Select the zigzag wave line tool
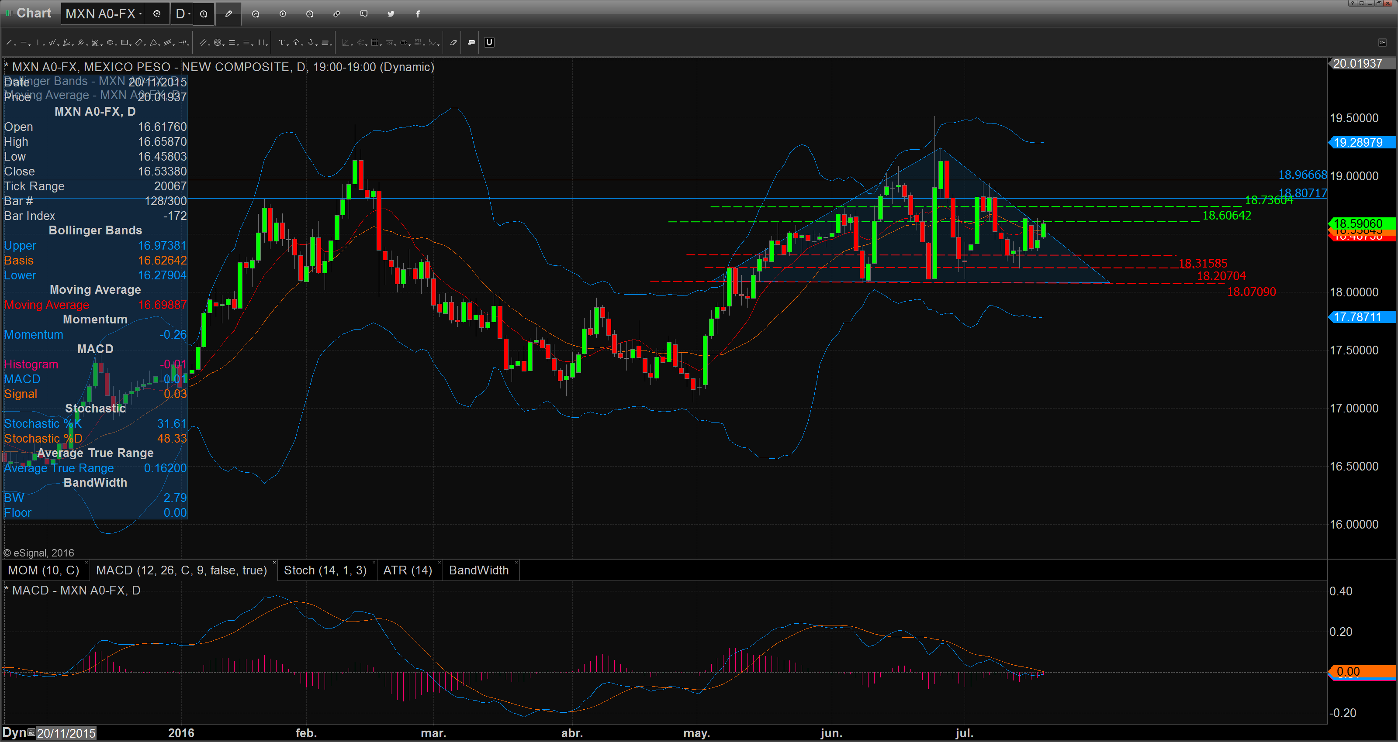The height and width of the screenshot is (742, 1398). click(x=52, y=42)
